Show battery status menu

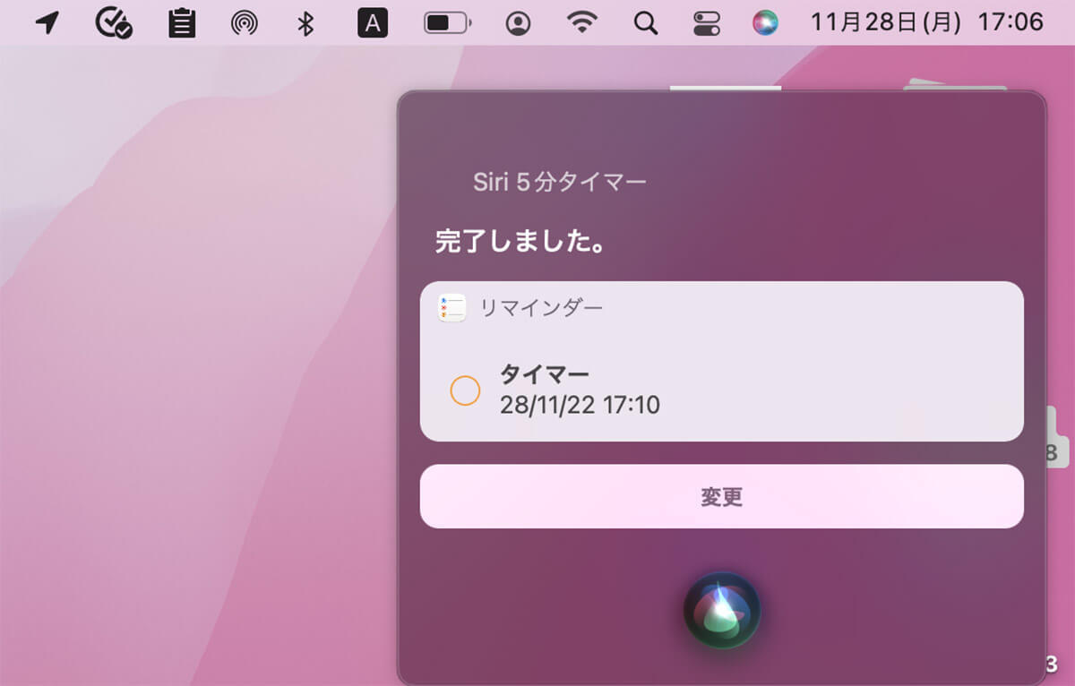pyautogui.click(x=447, y=22)
